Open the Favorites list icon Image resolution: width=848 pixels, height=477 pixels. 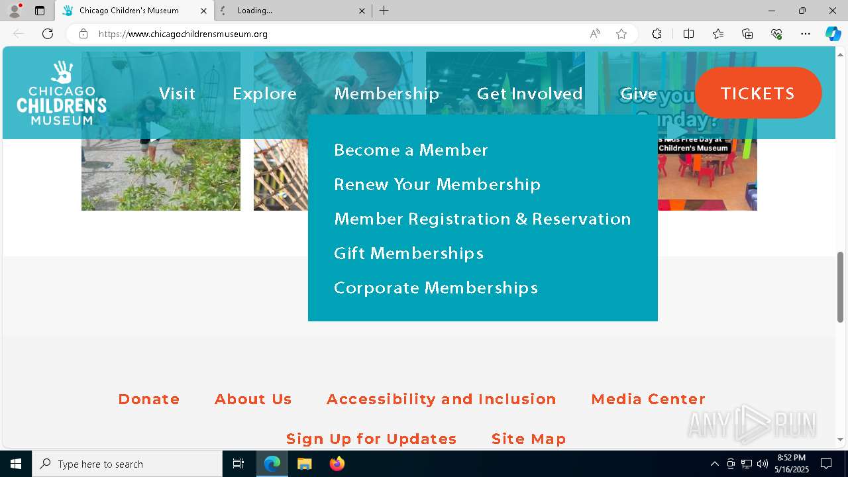tap(718, 34)
